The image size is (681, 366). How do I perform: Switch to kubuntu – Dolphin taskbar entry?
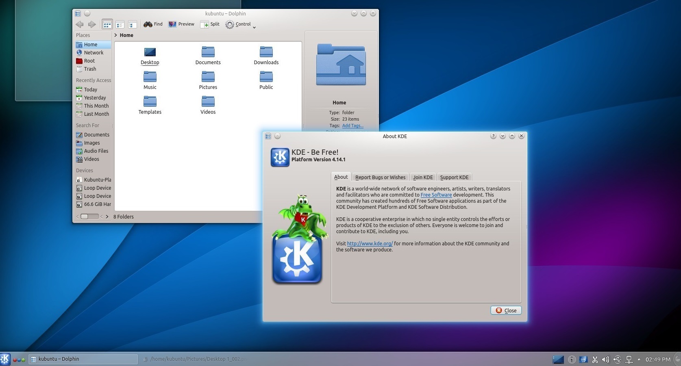coord(83,359)
